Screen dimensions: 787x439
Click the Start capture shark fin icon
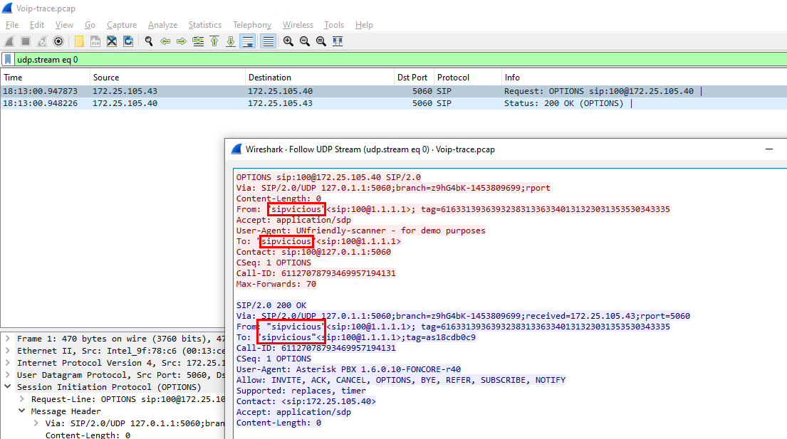point(9,41)
